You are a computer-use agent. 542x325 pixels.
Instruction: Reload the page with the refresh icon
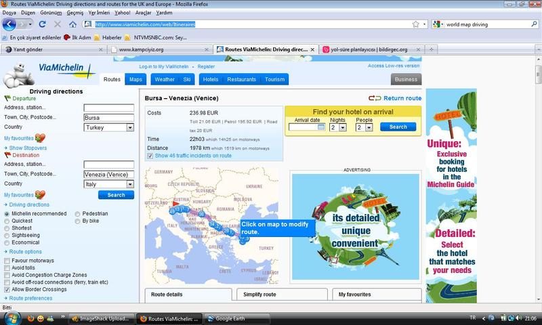[42, 24]
